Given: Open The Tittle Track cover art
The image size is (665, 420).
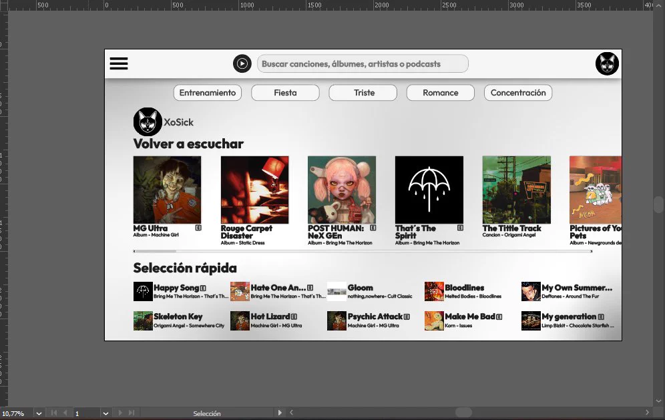Looking at the screenshot, I should coord(517,190).
